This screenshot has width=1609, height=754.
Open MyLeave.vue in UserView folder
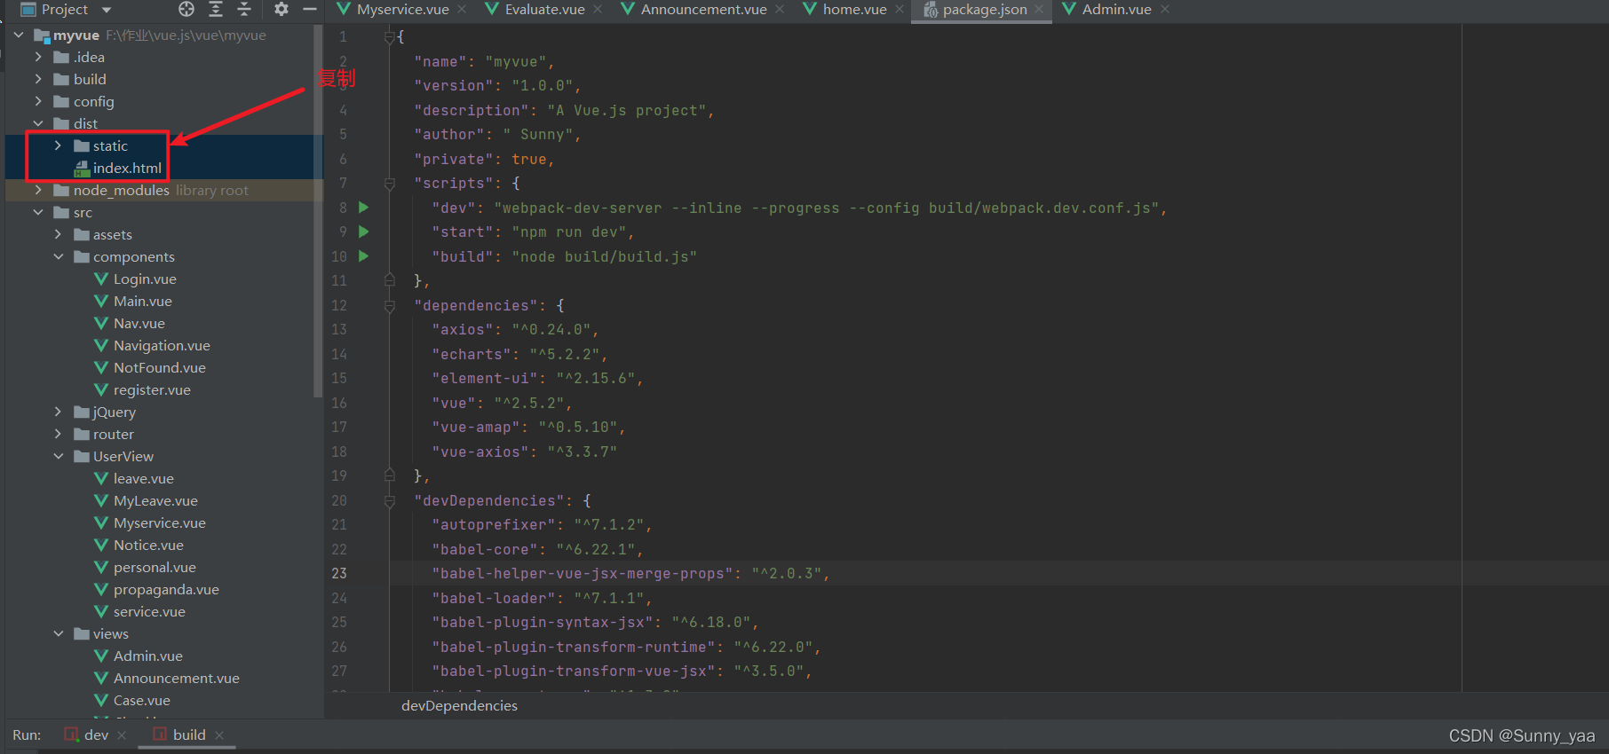155,500
